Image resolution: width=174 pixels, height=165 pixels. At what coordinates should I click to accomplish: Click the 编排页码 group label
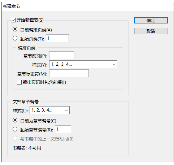pos(27,48)
